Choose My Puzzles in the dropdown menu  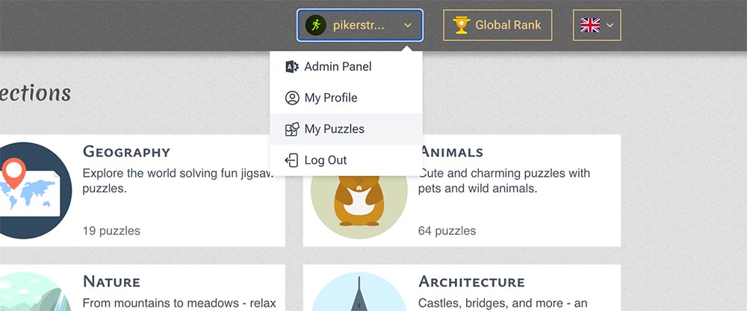[x=334, y=129]
